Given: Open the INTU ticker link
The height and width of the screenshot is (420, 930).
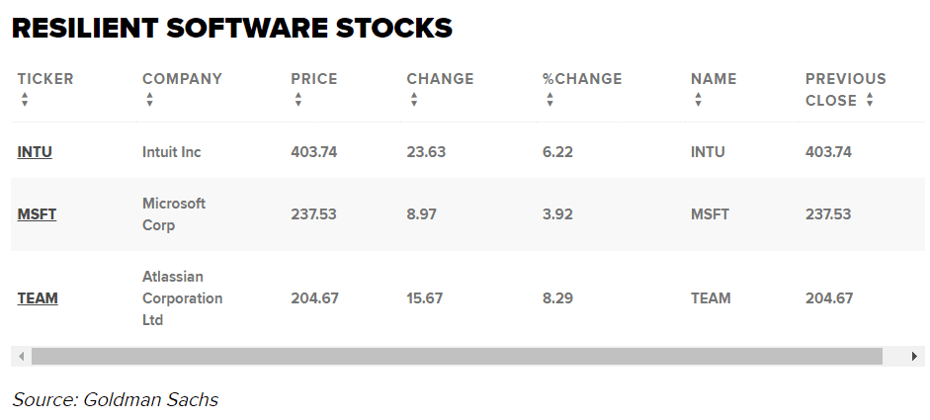Looking at the screenshot, I should pos(35,152).
